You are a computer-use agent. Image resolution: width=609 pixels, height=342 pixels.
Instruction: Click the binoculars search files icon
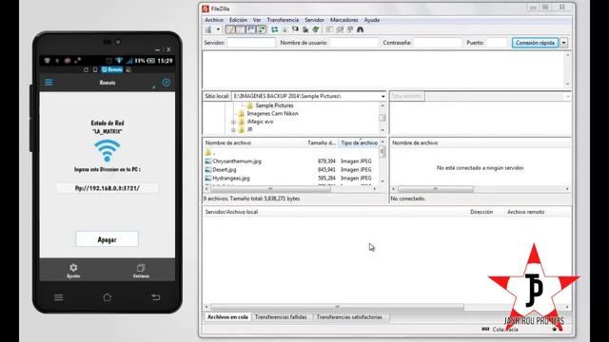[x=361, y=29]
